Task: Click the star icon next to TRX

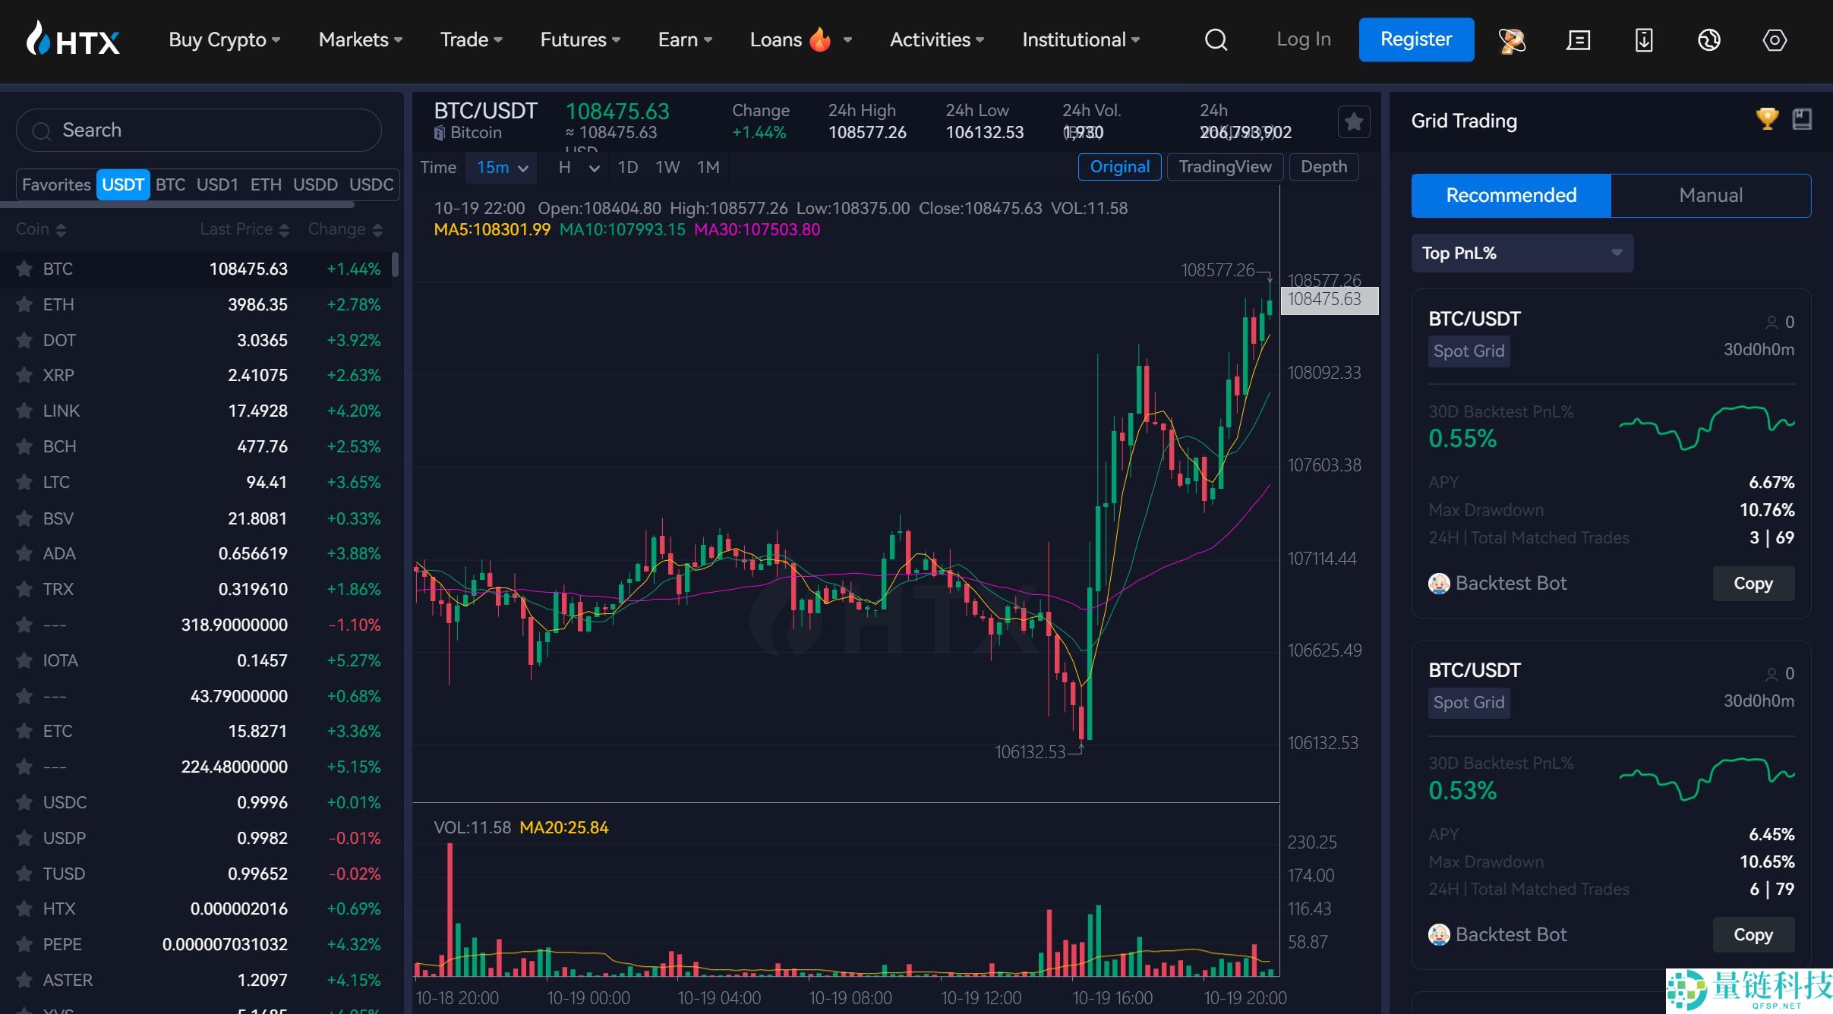Action: tap(24, 589)
